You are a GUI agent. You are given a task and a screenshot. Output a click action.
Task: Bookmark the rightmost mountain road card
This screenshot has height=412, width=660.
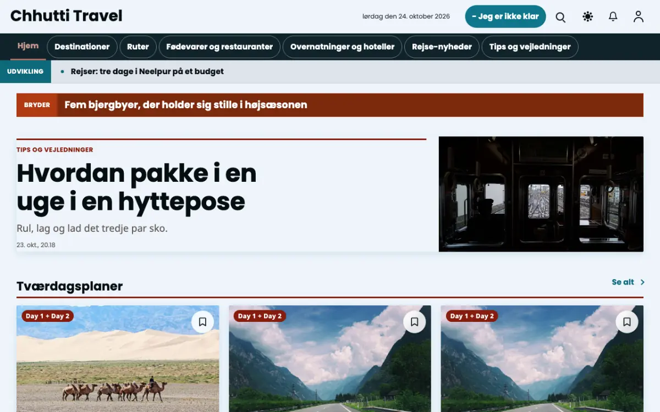pyautogui.click(x=627, y=322)
